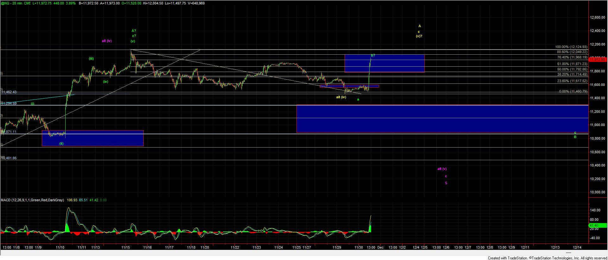Click 12,400.00 on the price axis
The height and width of the screenshot is (260, 608).
[x=598, y=31]
